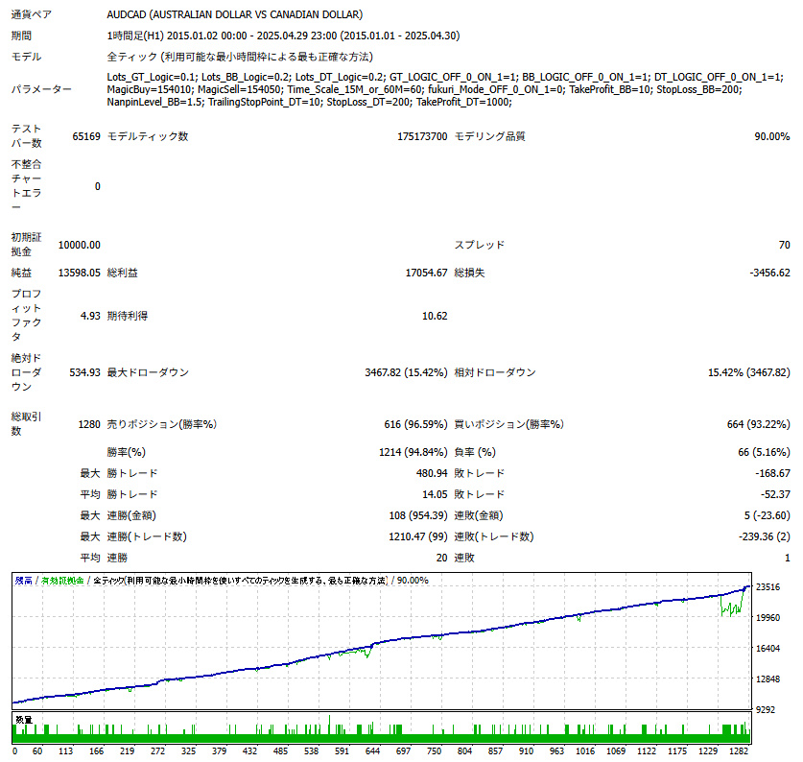This screenshot has width=803, height=762.
Task: Click max drawdown 3467.82 (15.42%)
Action: tap(406, 372)
